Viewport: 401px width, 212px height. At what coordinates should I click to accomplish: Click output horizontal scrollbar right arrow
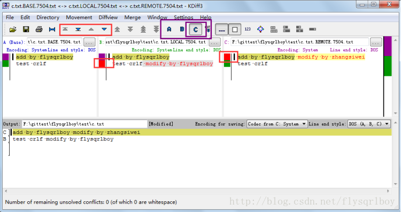388,191
